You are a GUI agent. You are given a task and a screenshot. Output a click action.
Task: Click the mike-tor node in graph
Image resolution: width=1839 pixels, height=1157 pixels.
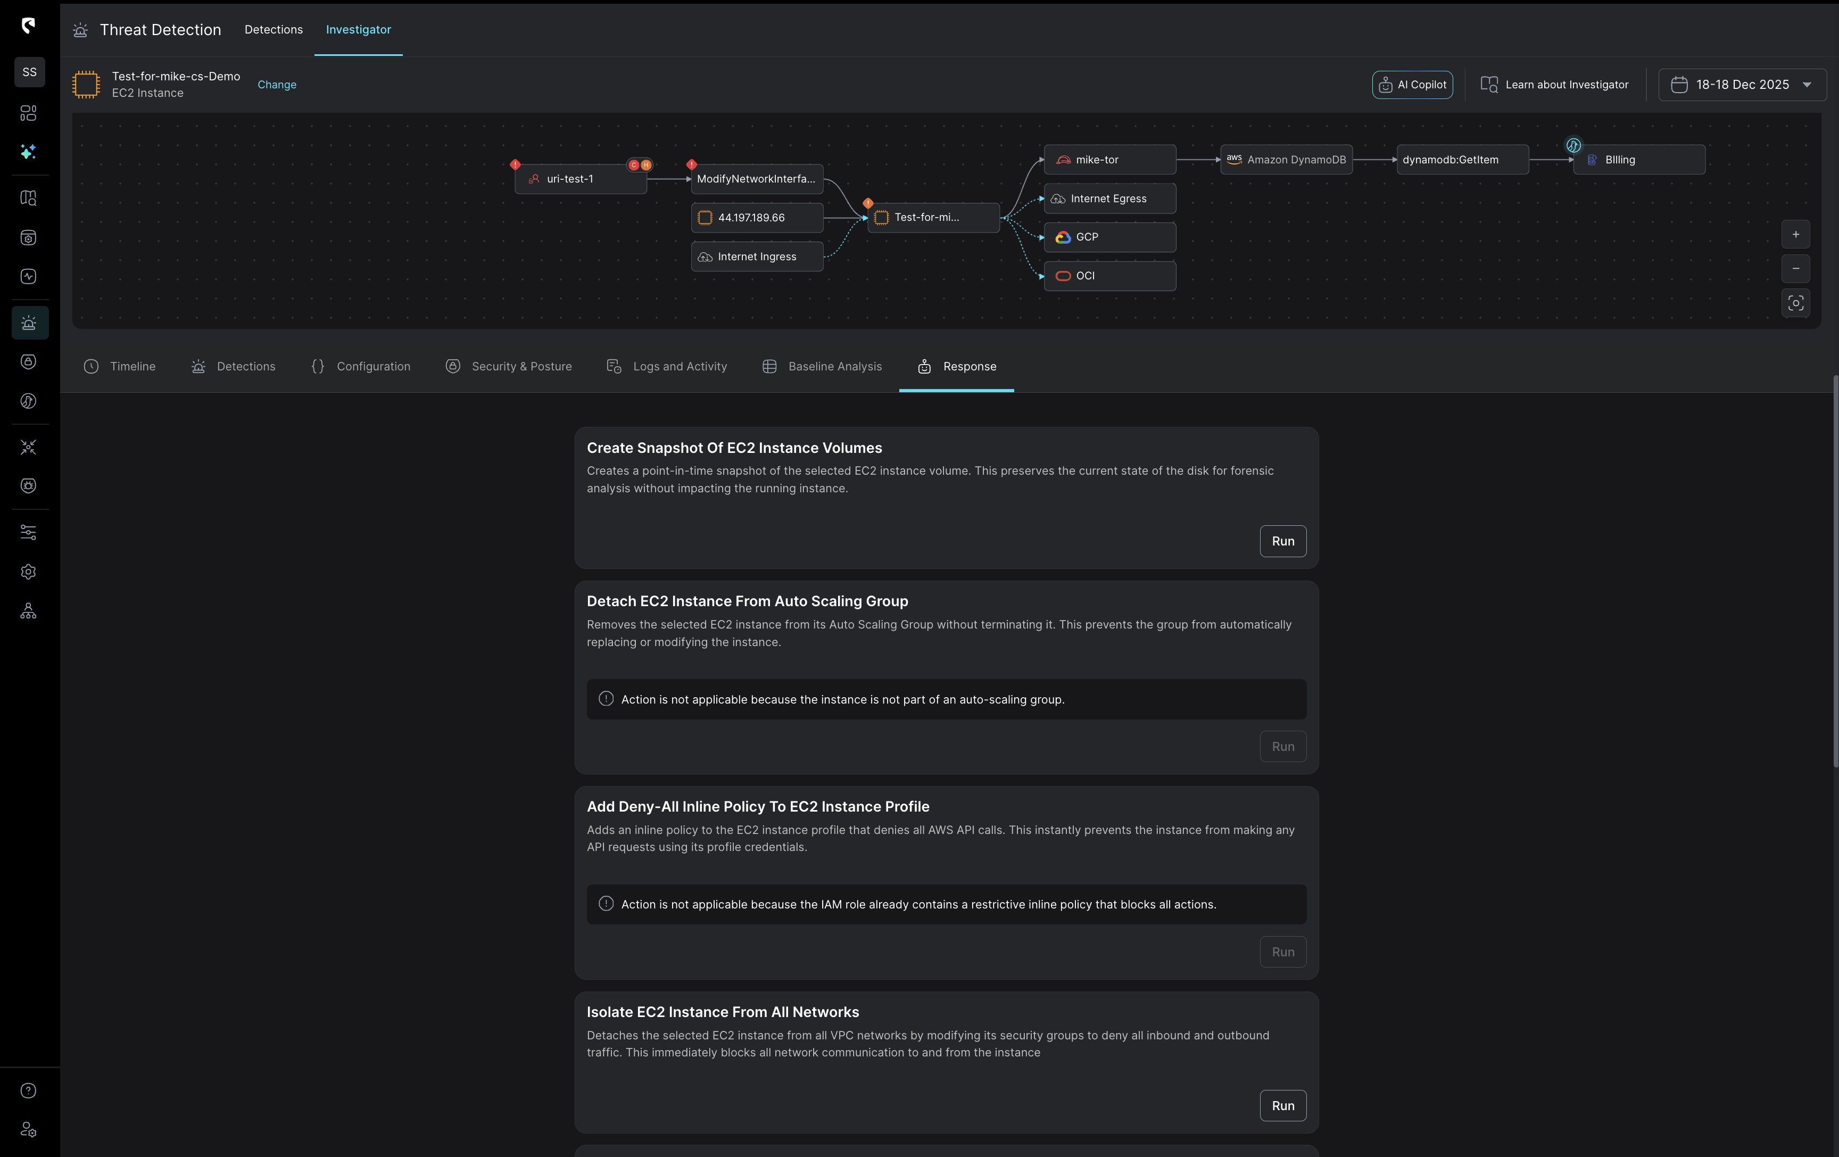[x=1109, y=160]
